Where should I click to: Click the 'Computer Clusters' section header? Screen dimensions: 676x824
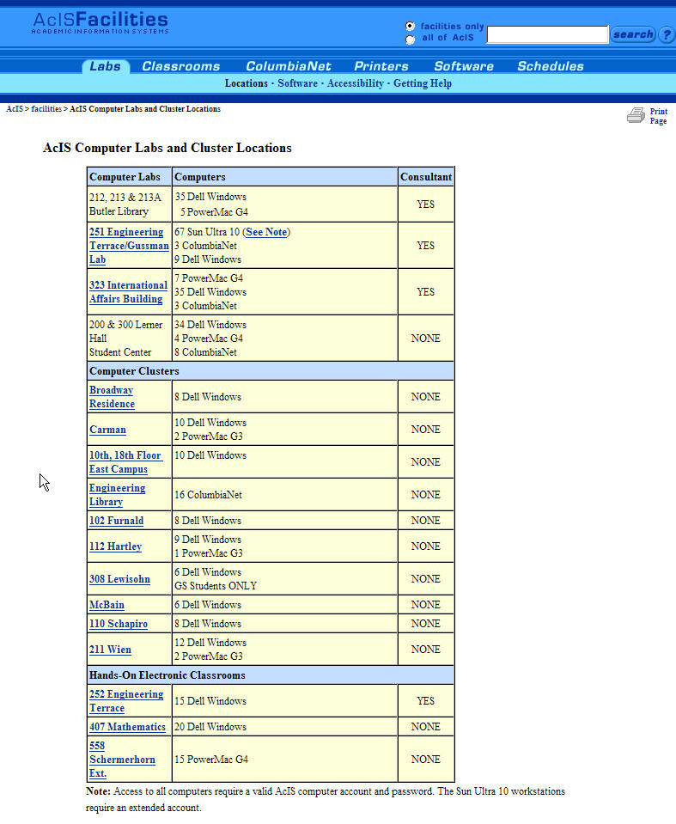(x=271, y=371)
